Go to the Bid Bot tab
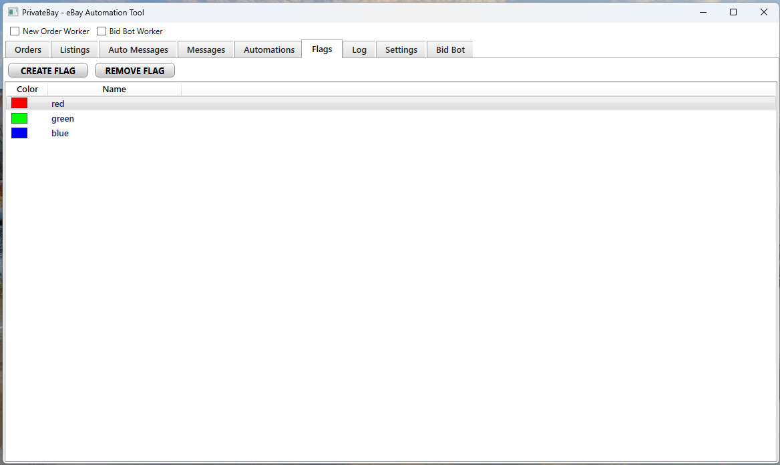Viewport: 780px width, 465px height. coord(450,50)
